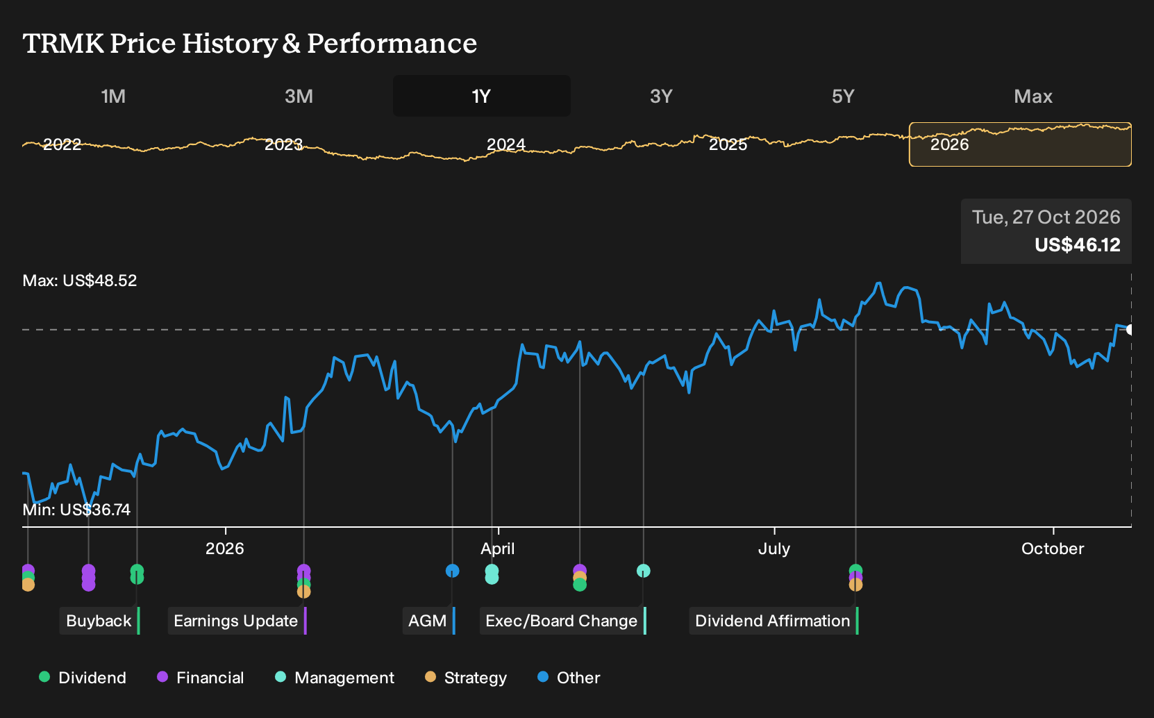The image size is (1154, 718).
Task: Toggle Management events in the legend
Action: [335, 678]
